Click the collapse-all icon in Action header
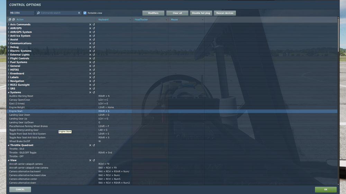 [x=13, y=20]
